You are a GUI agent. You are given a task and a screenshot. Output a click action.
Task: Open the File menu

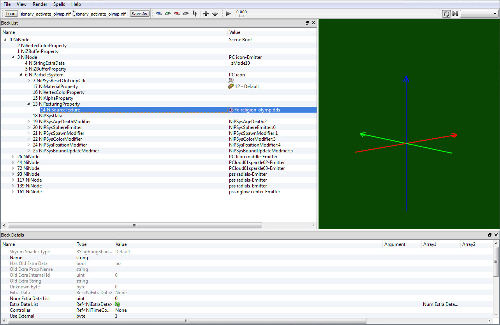point(7,4)
